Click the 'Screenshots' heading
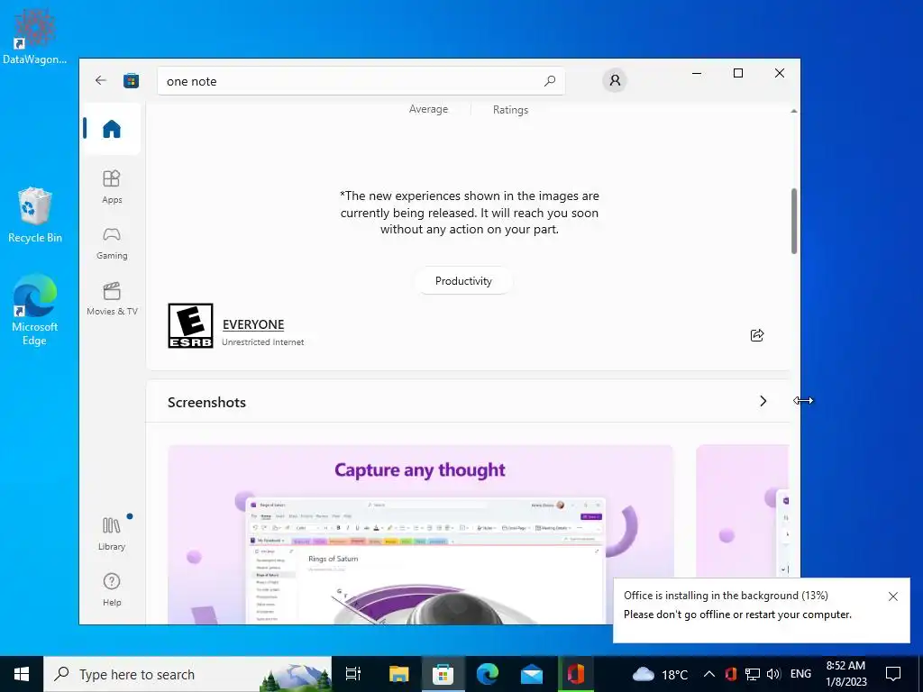The image size is (923, 692). (206, 402)
